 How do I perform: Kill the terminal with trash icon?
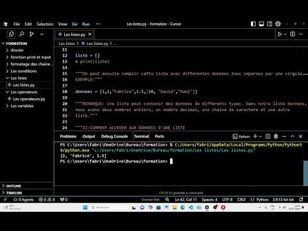click(276, 136)
